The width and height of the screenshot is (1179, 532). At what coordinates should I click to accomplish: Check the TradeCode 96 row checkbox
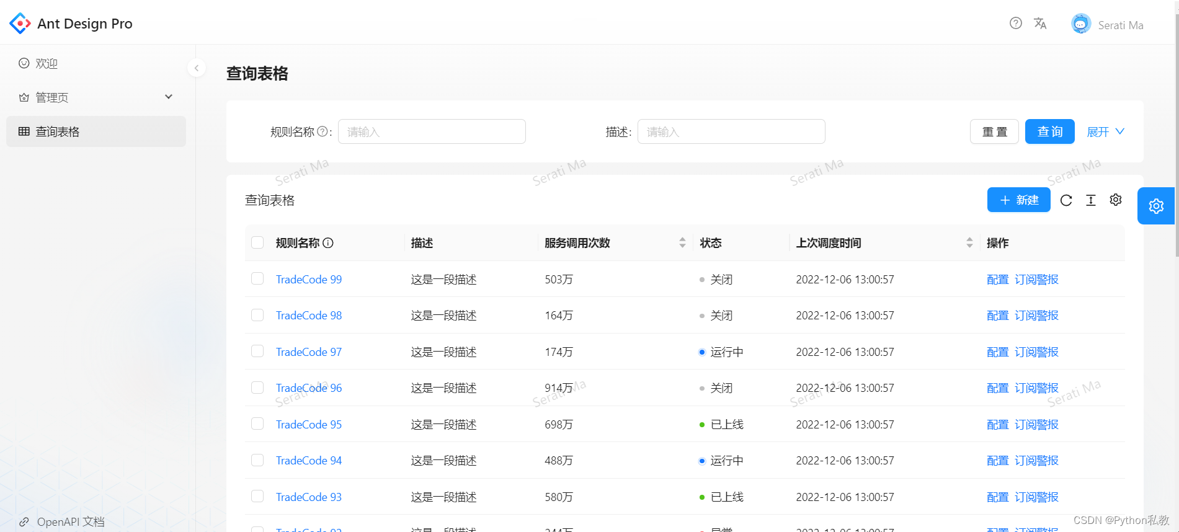pos(257,388)
